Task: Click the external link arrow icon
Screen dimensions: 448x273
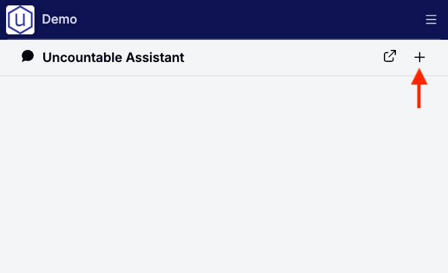Action: 390,57
